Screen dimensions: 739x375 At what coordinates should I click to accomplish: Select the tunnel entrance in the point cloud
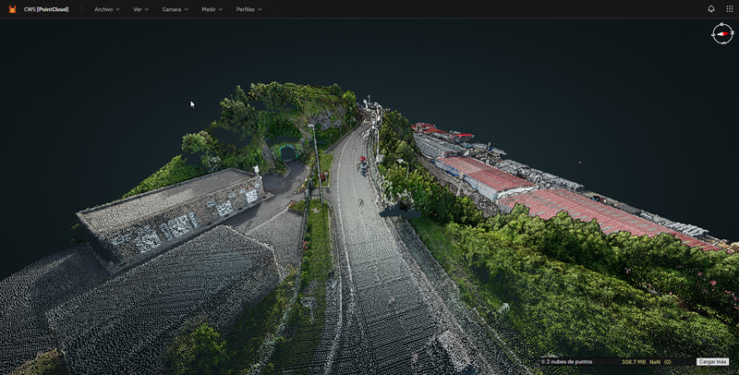(x=288, y=152)
